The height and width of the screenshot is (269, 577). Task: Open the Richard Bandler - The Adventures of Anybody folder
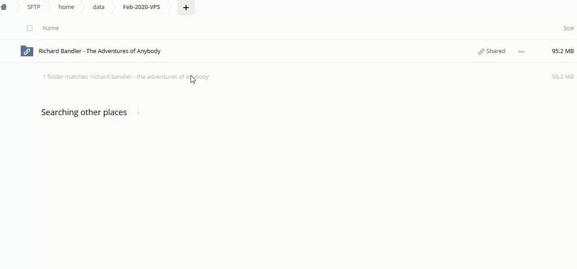point(99,51)
